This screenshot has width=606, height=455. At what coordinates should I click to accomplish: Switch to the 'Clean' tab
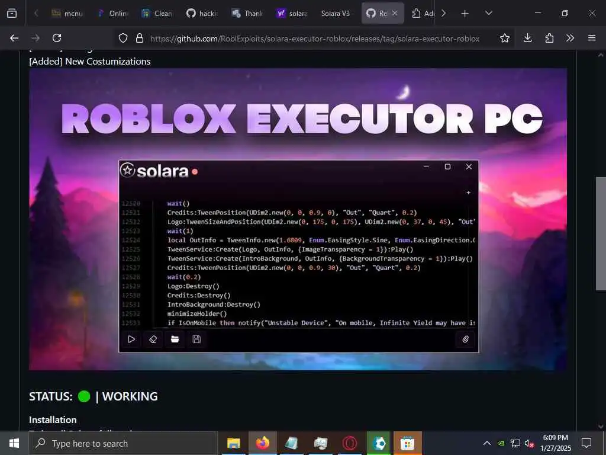[x=157, y=13]
